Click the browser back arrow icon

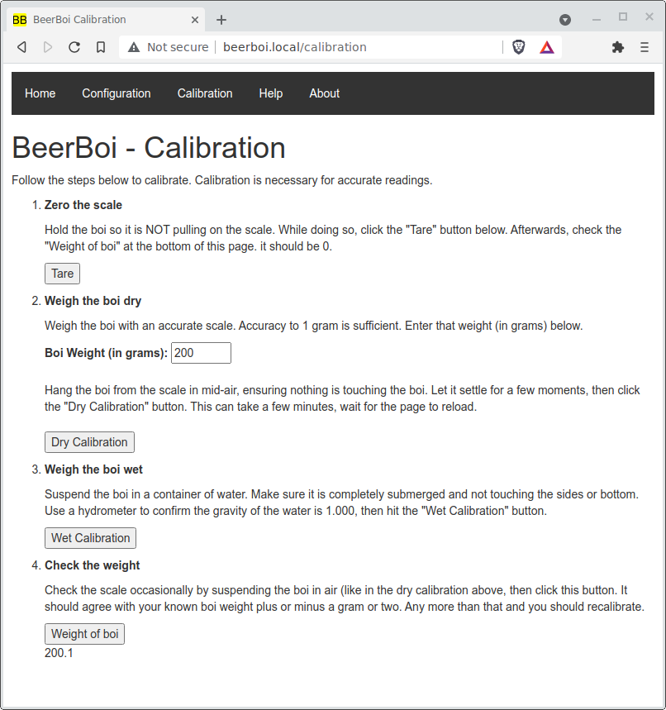pyautogui.click(x=22, y=47)
